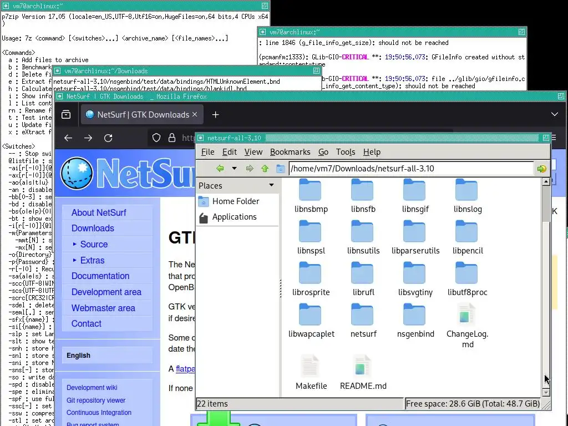Click file manager scrollbar up arrow
This screenshot has width=568, height=426.
tap(546, 182)
